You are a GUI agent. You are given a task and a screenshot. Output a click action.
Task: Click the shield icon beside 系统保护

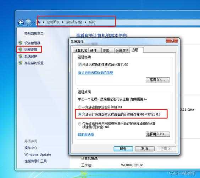pyautogui.click(x=21, y=56)
